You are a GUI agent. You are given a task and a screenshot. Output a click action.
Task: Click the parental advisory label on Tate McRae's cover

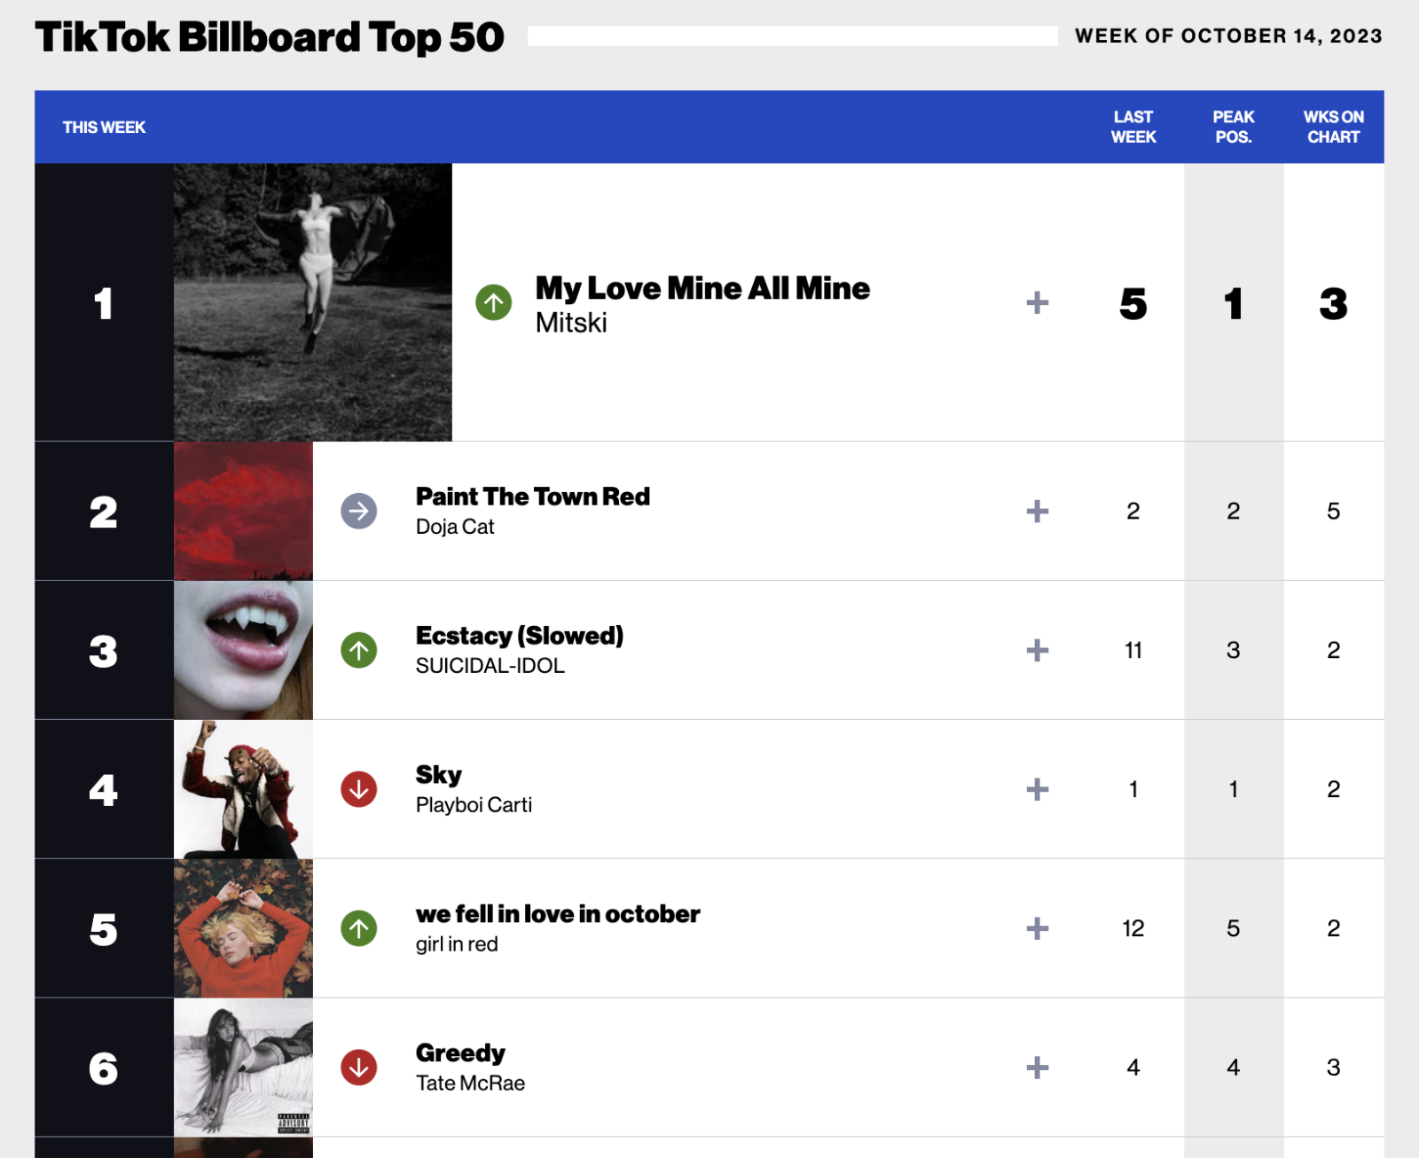pyautogui.click(x=293, y=1122)
